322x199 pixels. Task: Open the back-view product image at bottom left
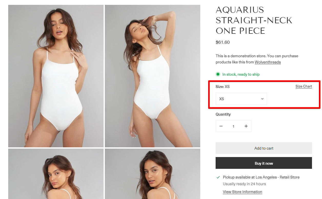click(x=56, y=174)
